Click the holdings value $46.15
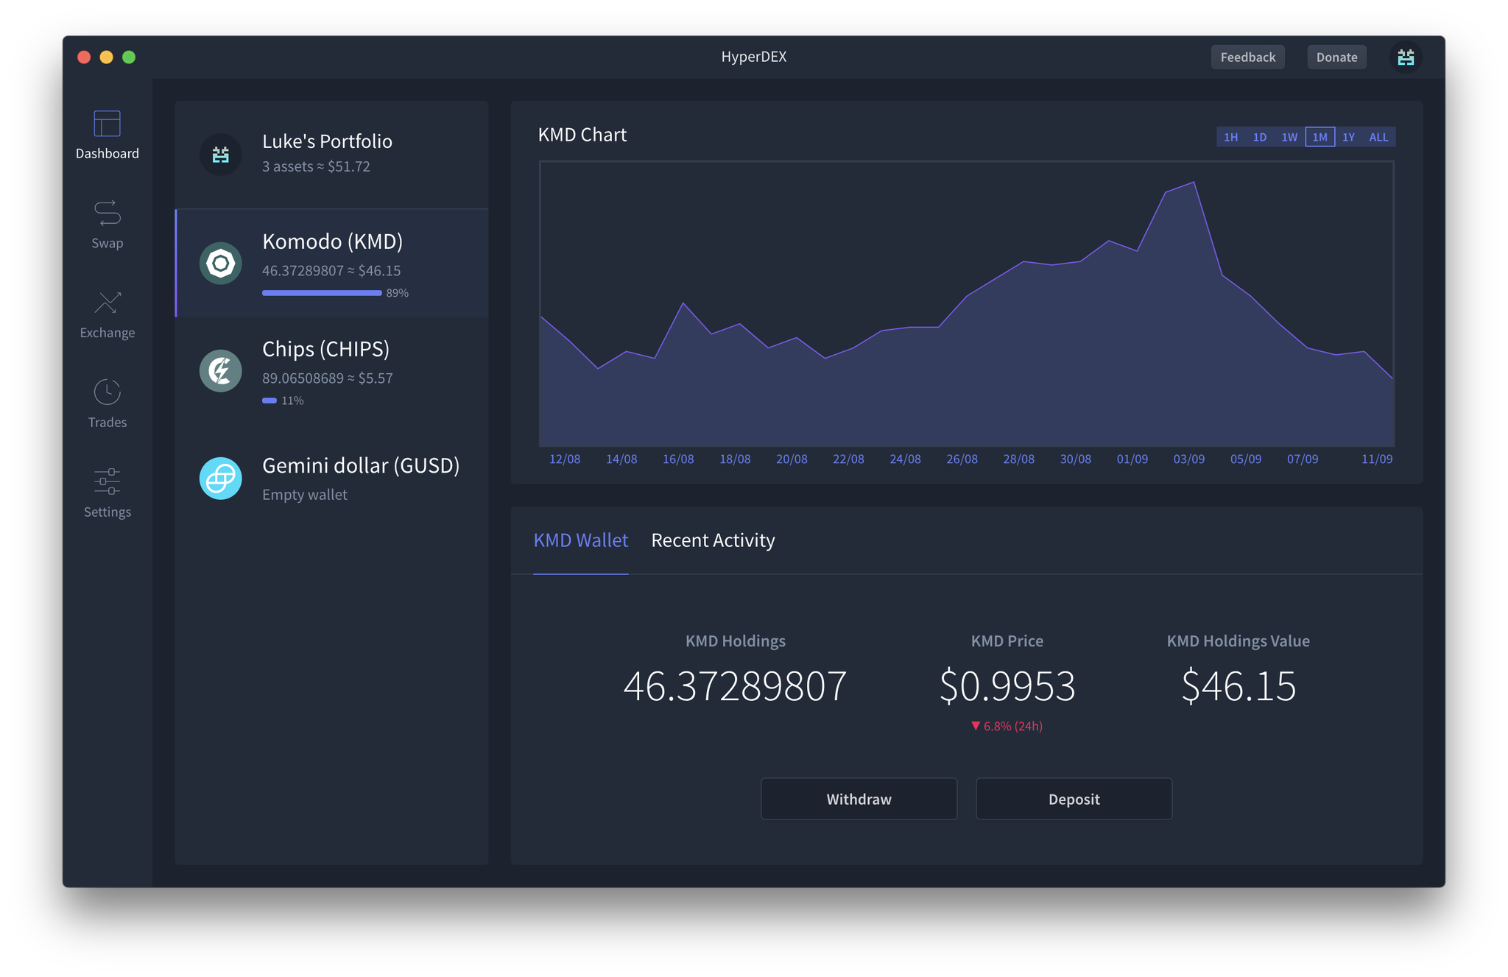 pyautogui.click(x=1238, y=685)
